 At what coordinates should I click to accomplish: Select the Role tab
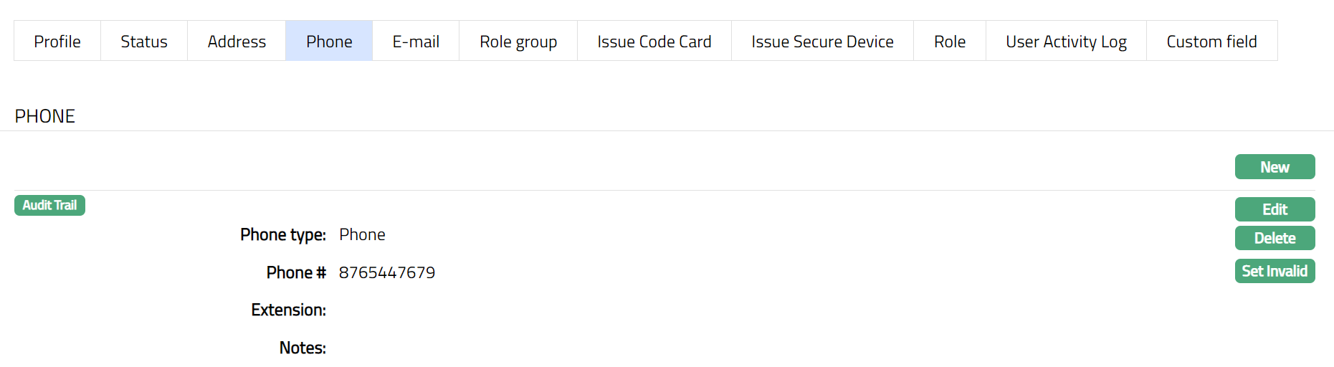950,42
